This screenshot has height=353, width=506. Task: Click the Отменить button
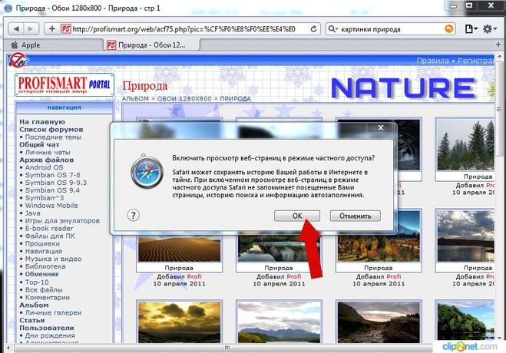click(x=356, y=216)
